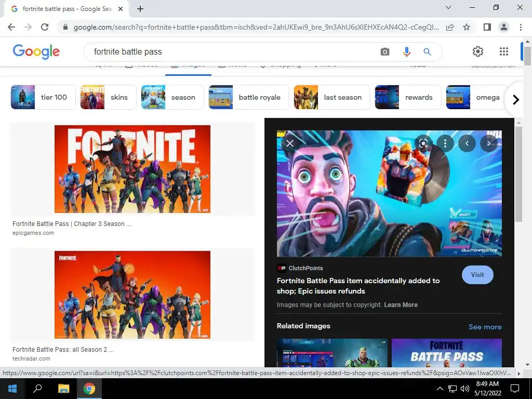Open preview panel three-dot options

tap(445, 143)
